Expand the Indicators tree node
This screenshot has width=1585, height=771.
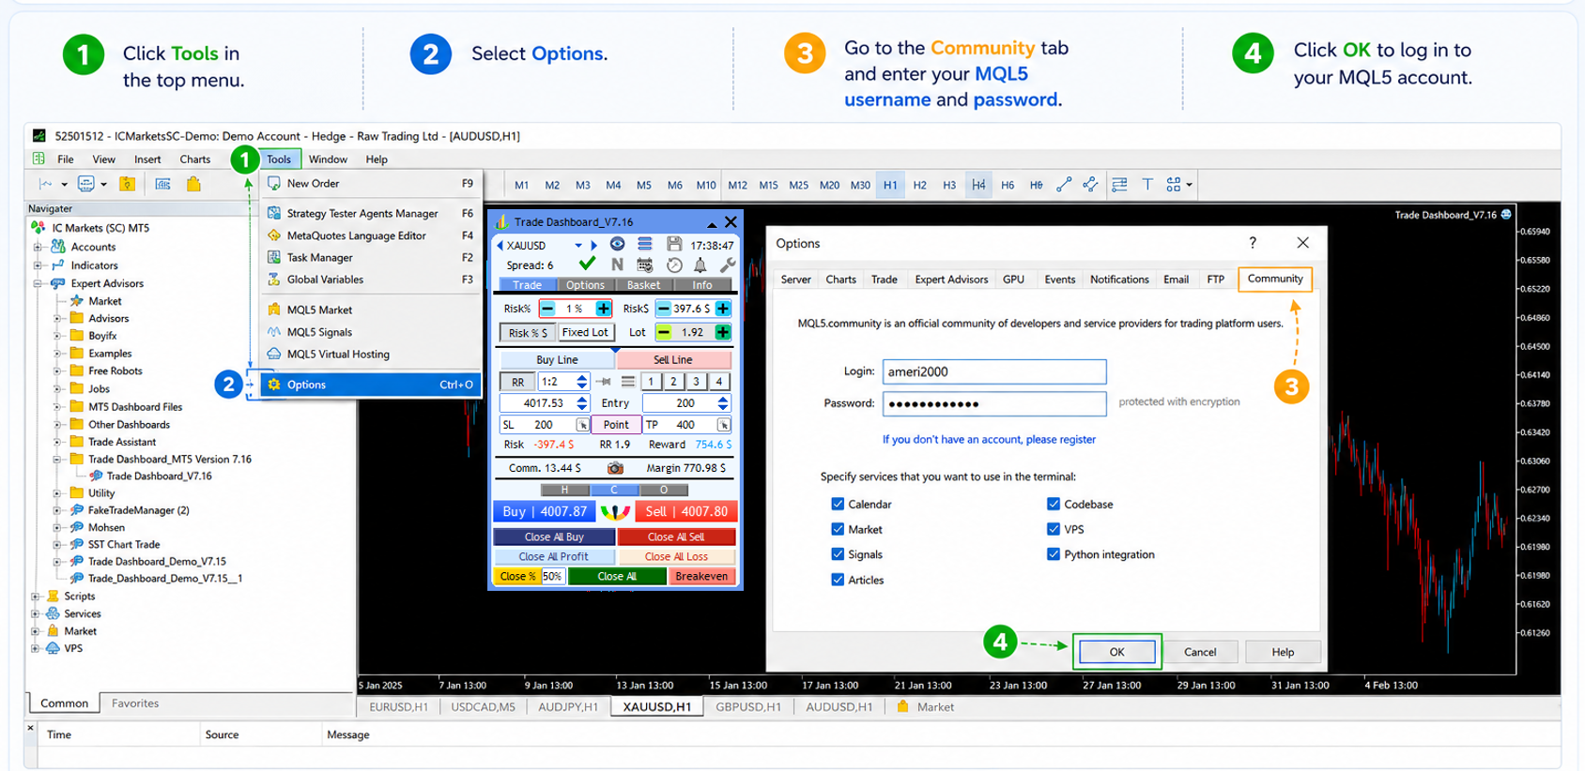[38, 265]
